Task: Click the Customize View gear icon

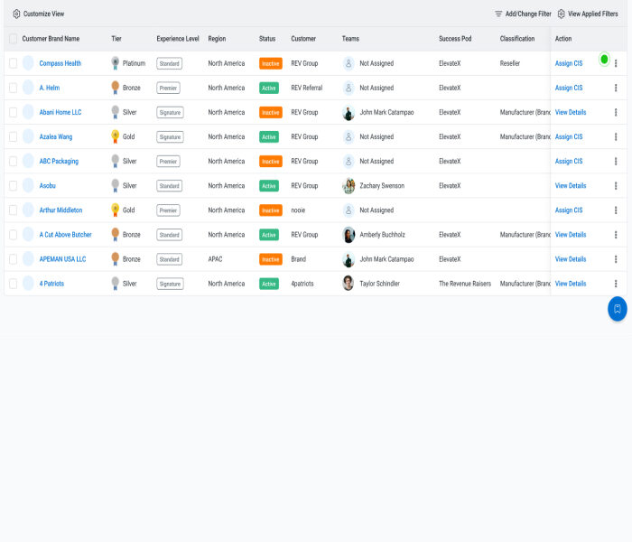Action: point(16,14)
